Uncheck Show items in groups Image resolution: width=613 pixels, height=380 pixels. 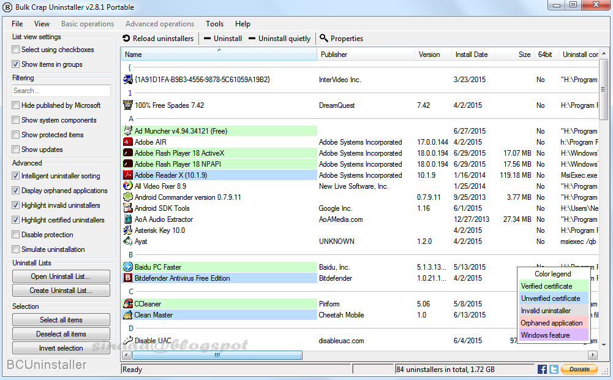pyautogui.click(x=16, y=64)
